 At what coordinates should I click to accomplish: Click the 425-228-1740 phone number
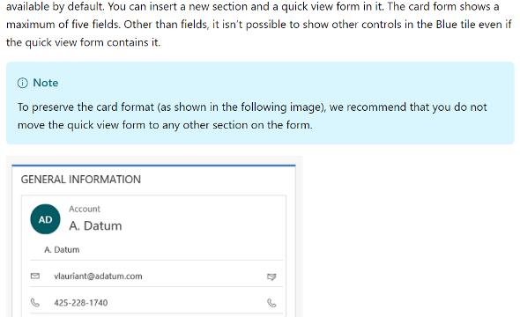click(x=81, y=303)
